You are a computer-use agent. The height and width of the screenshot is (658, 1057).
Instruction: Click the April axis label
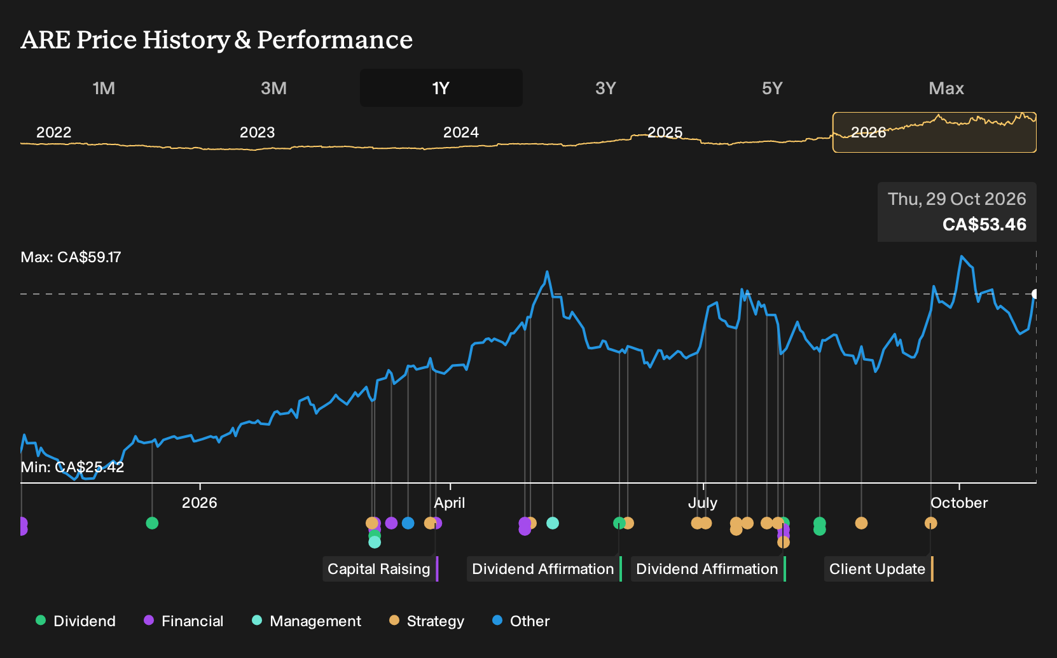(x=450, y=503)
